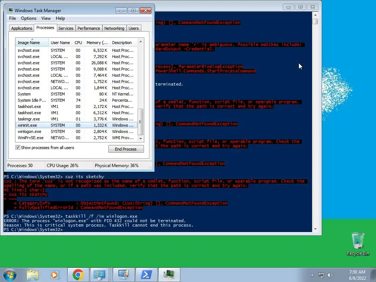This screenshot has width=376, height=282.
Task: Switch to the Applications tab
Action: (x=22, y=28)
